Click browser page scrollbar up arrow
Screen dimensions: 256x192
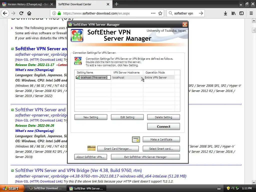coord(254,21)
